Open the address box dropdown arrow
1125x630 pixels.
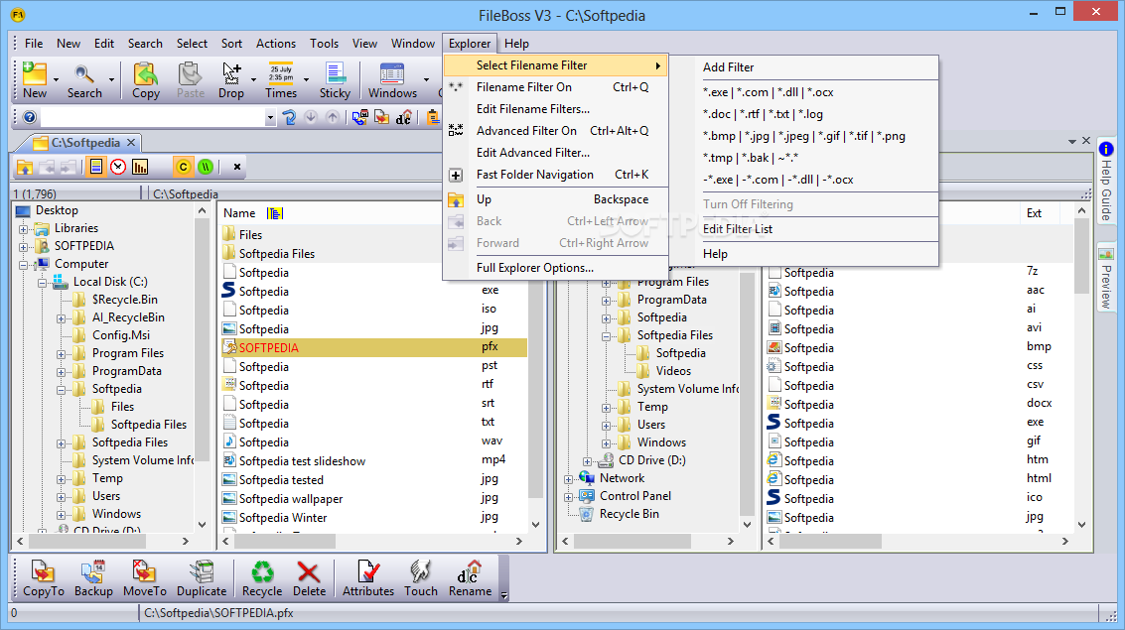(270, 117)
